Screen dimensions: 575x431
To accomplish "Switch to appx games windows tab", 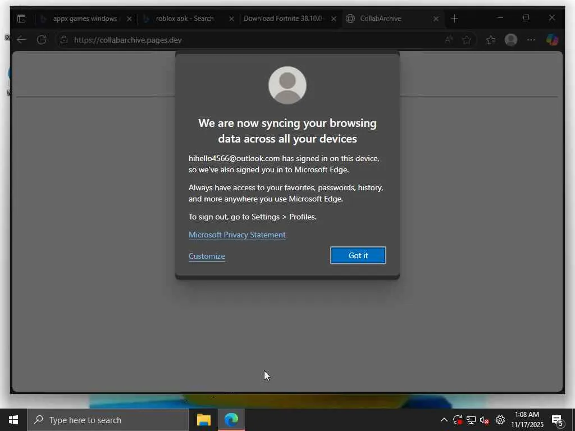I will tap(86, 19).
